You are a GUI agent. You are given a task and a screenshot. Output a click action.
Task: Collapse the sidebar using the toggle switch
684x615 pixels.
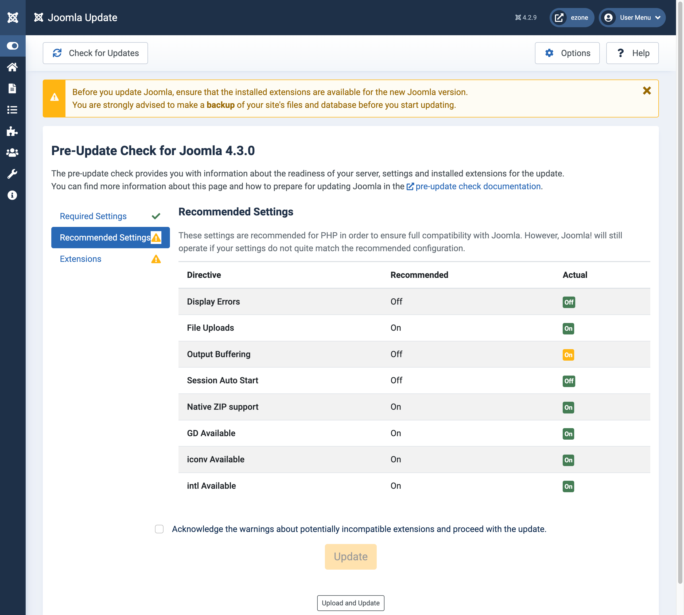pos(13,46)
